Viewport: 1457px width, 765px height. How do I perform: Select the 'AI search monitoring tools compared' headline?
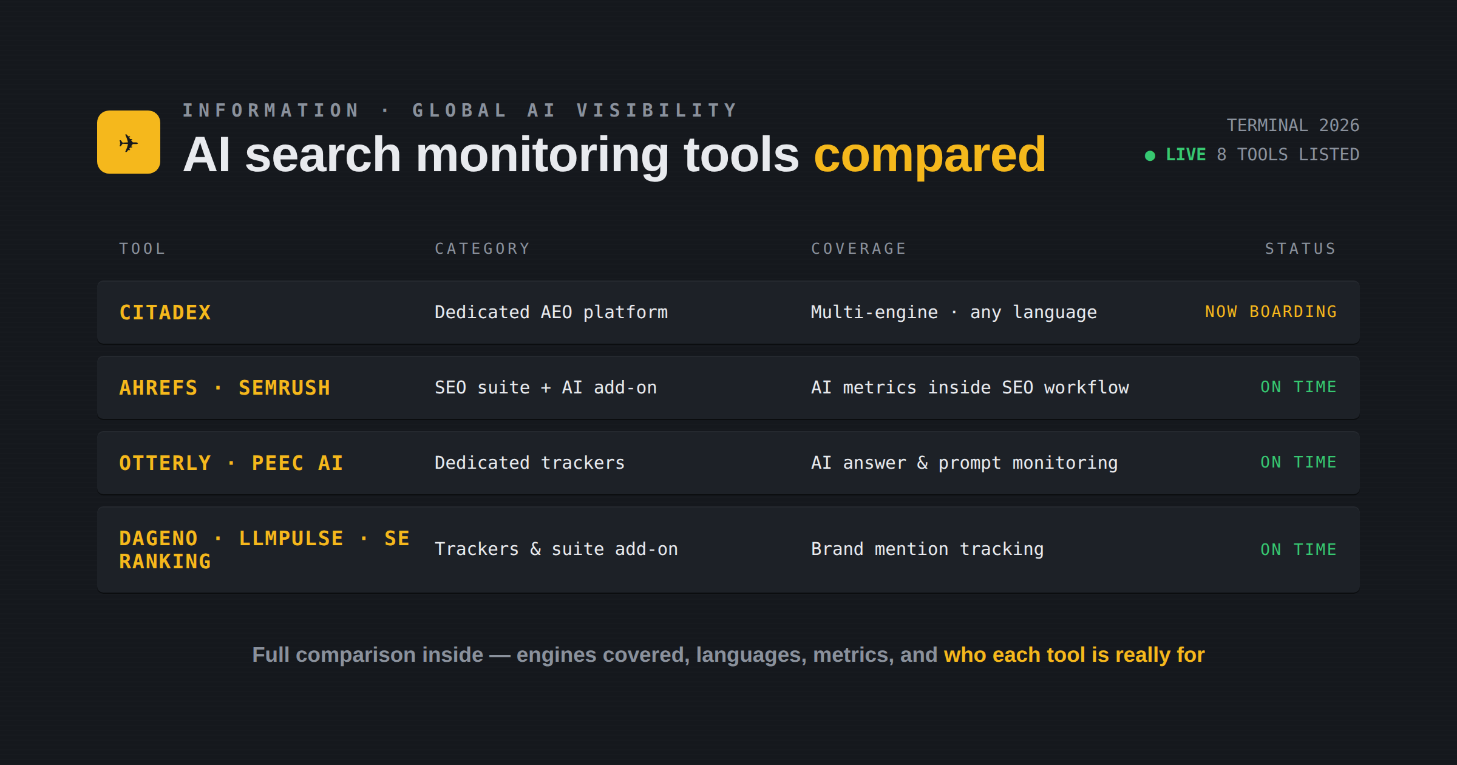pos(614,155)
